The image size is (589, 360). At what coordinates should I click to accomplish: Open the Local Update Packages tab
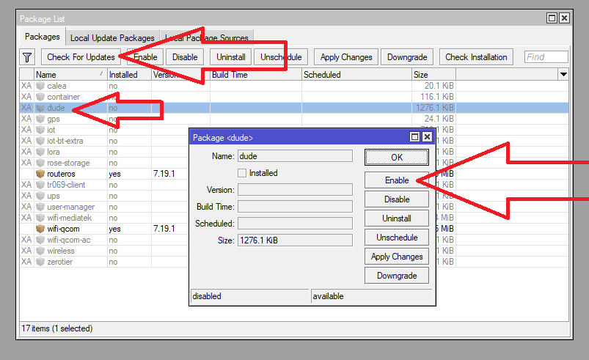[112, 38]
